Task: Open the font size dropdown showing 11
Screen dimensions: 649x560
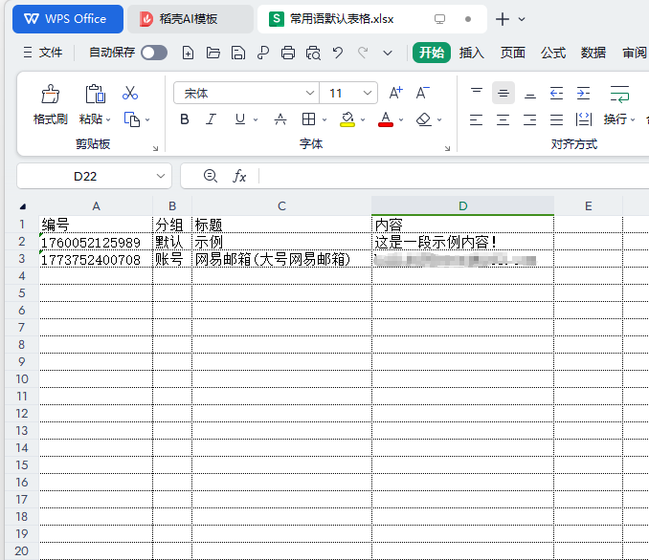Action: (368, 93)
